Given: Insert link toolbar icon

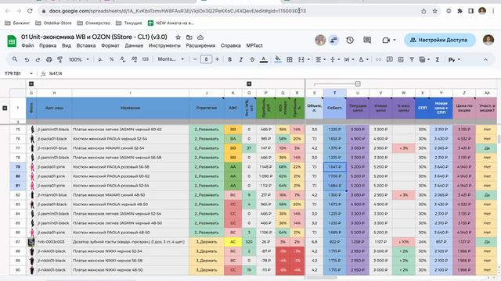Looking at the screenshot, I should click(378, 59).
